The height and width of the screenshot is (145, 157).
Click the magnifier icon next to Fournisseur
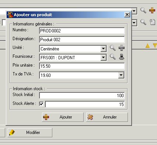(113, 57)
